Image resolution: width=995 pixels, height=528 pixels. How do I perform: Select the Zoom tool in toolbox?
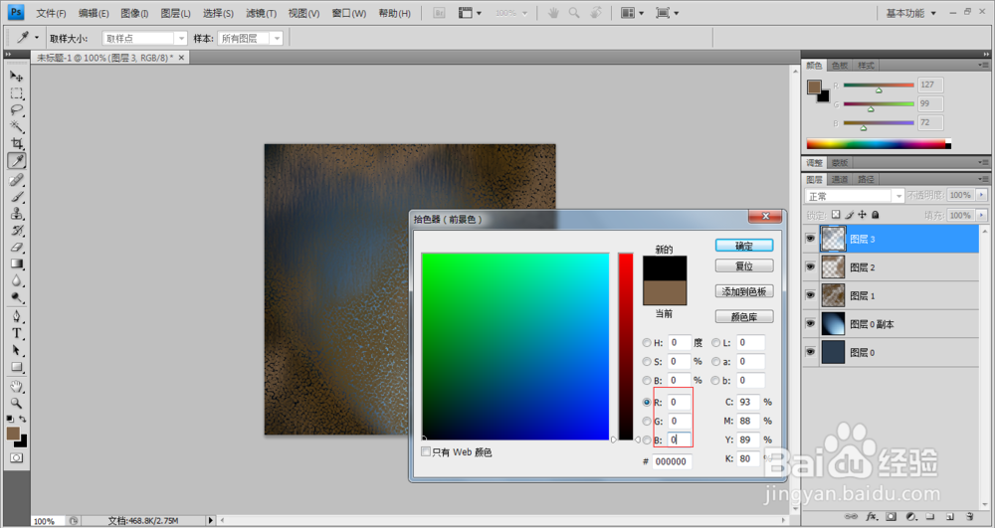17,403
